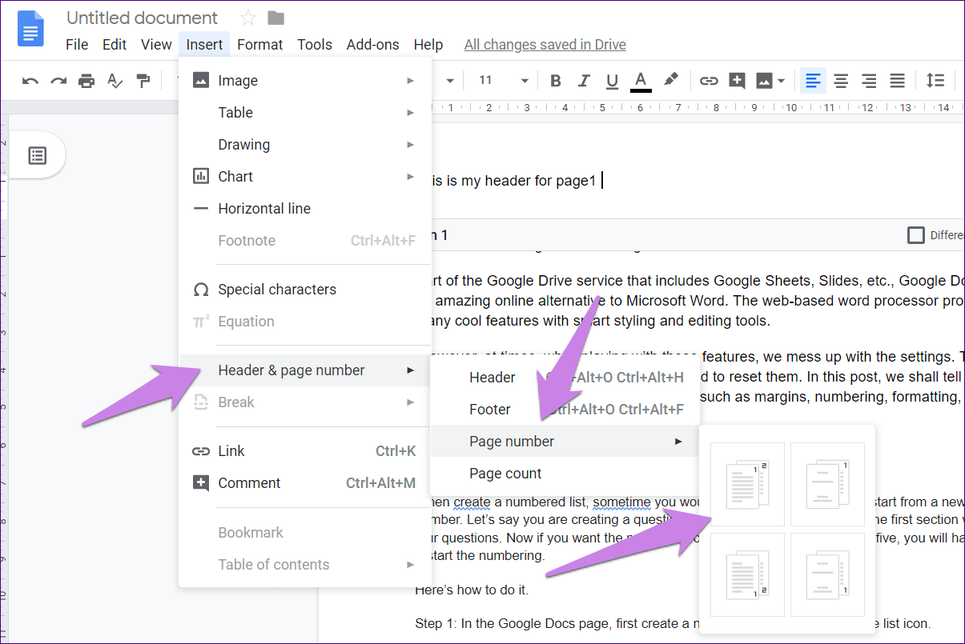
Task: Open the Tools menu
Action: (315, 45)
